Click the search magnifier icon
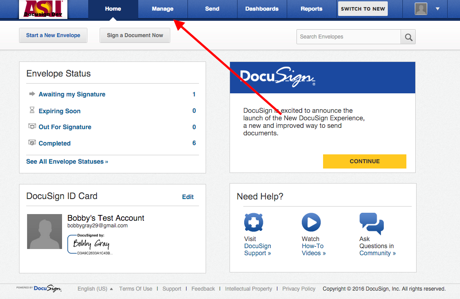 pos(408,37)
